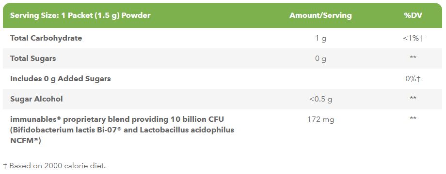Click the 1 g carbohydrate amount
The width and height of the screenshot is (446, 174).
pyautogui.click(x=320, y=38)
